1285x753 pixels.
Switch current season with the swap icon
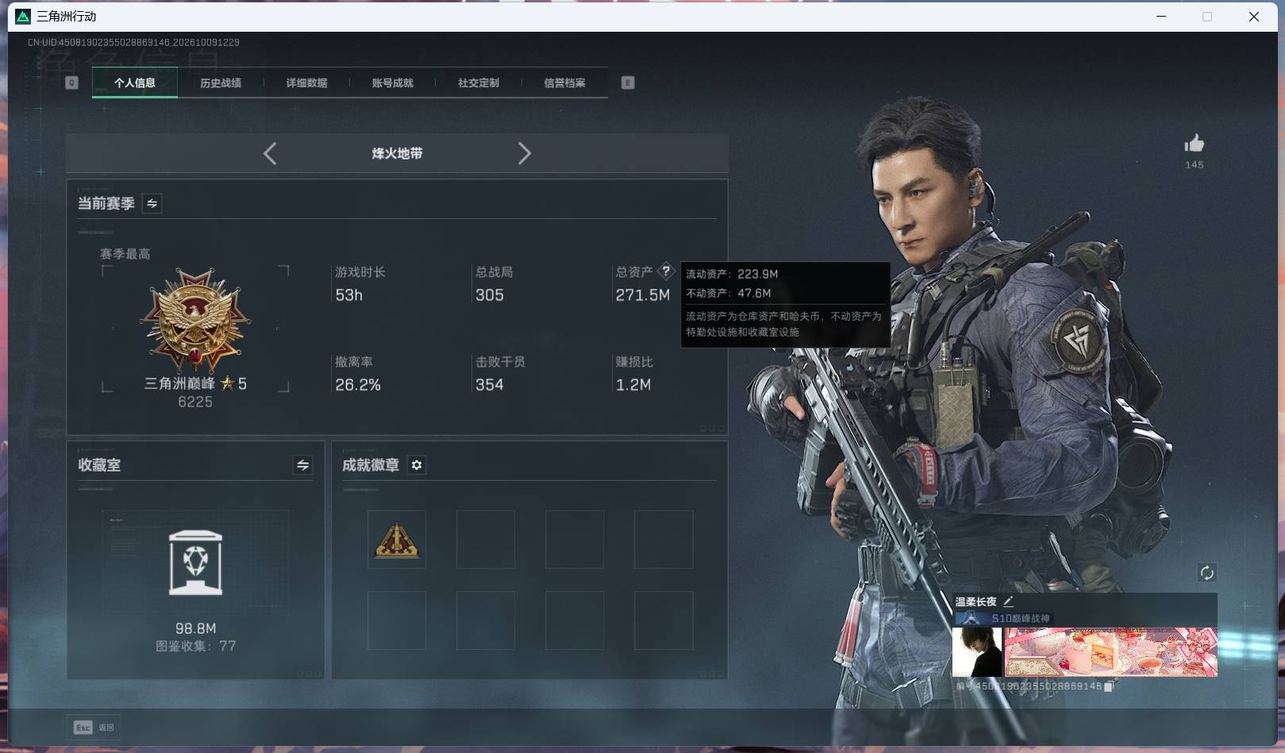point(152,203)
